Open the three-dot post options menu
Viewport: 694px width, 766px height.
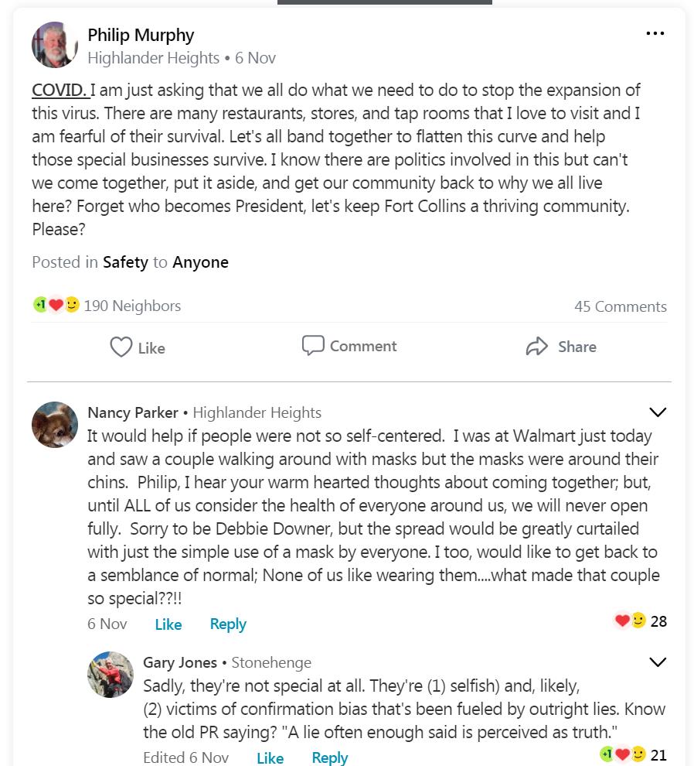[x=655, y=33]
